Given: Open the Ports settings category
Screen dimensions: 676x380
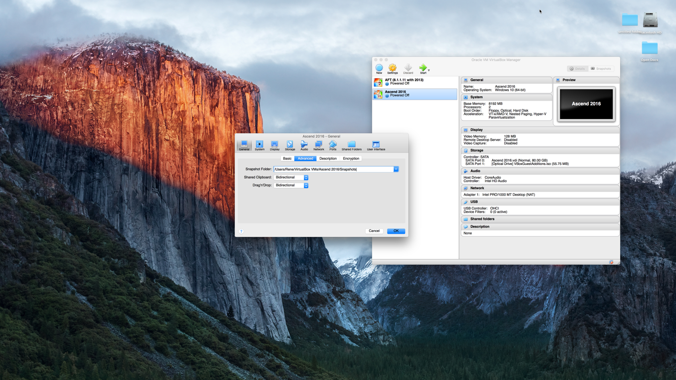Looking at the screenshot, I should [x=333, y=145].
